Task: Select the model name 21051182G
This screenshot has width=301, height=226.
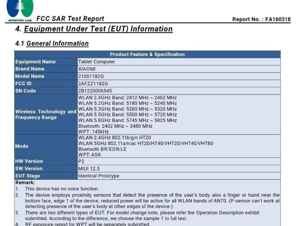Action: click(91, 76)
